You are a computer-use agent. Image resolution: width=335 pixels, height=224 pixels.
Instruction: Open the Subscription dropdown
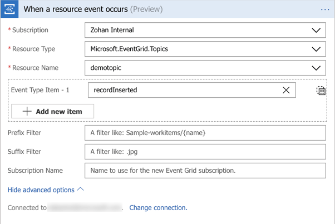point(316,31)
